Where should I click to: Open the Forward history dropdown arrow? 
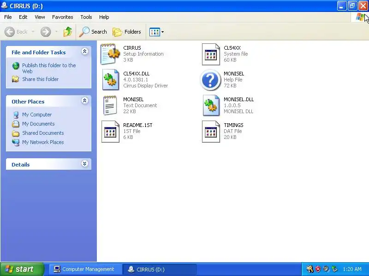tap(56, 32)
